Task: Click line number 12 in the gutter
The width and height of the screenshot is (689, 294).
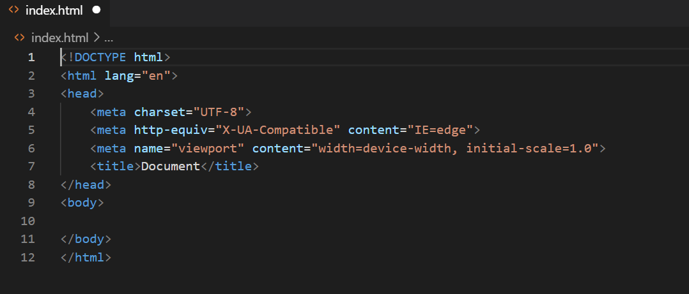Action: pos(27,257)
